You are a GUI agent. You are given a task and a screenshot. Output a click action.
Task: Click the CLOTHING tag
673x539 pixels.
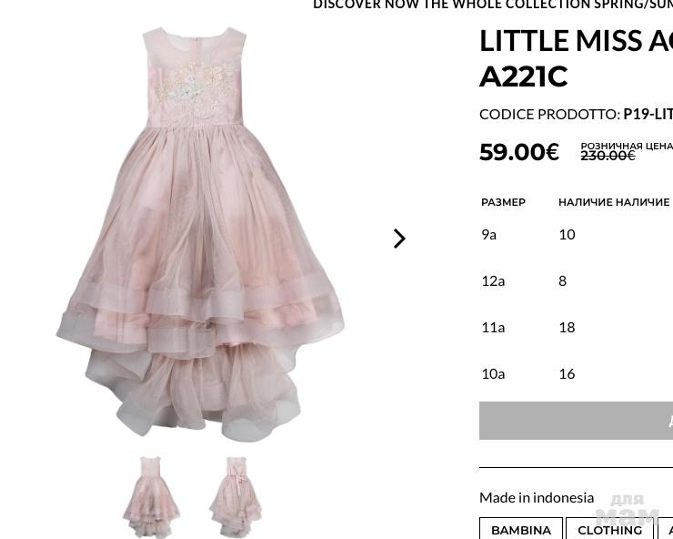609,530
